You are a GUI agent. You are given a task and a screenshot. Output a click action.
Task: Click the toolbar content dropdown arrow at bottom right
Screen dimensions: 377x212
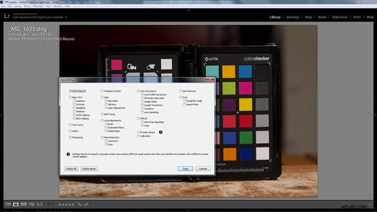click(370, 204)
